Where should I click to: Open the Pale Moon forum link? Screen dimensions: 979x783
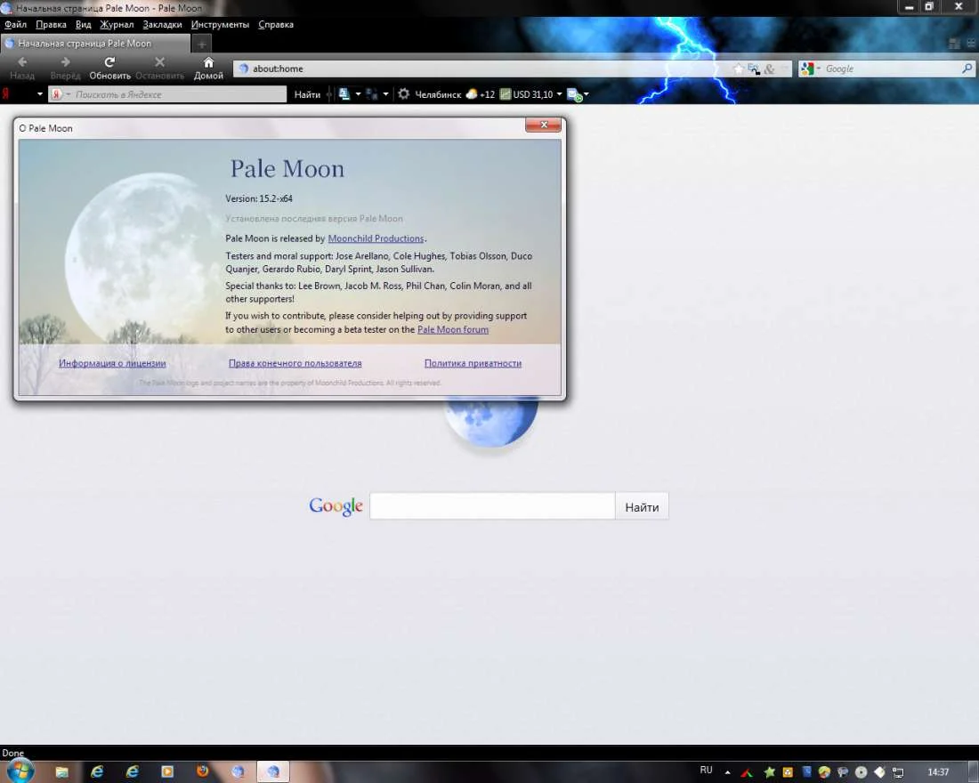(x=453, y=330)
